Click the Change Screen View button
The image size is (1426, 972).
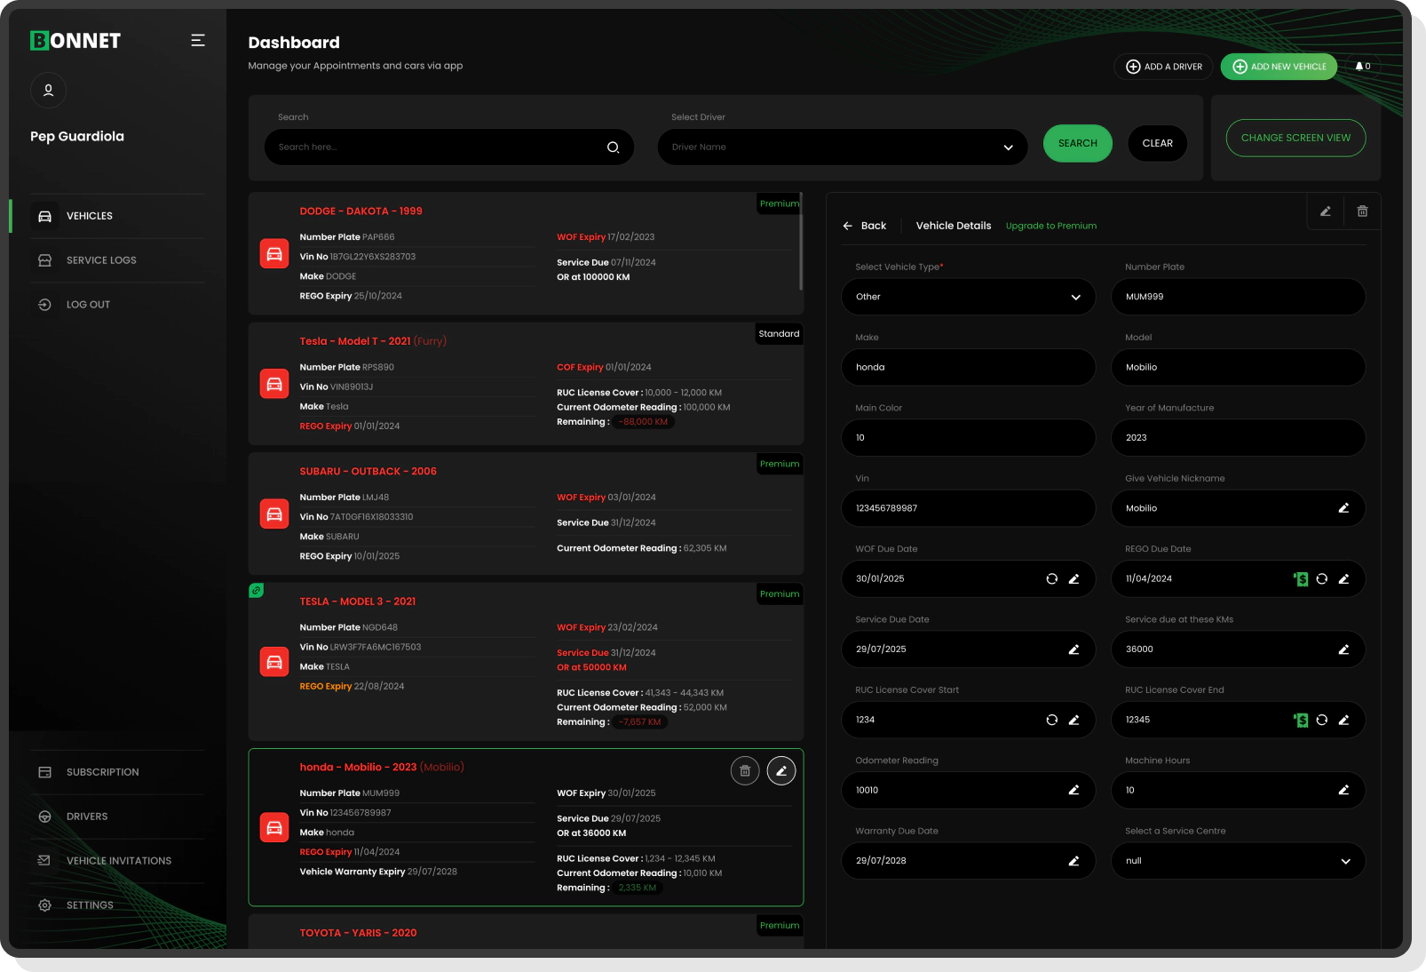(x=1295, y=138)
